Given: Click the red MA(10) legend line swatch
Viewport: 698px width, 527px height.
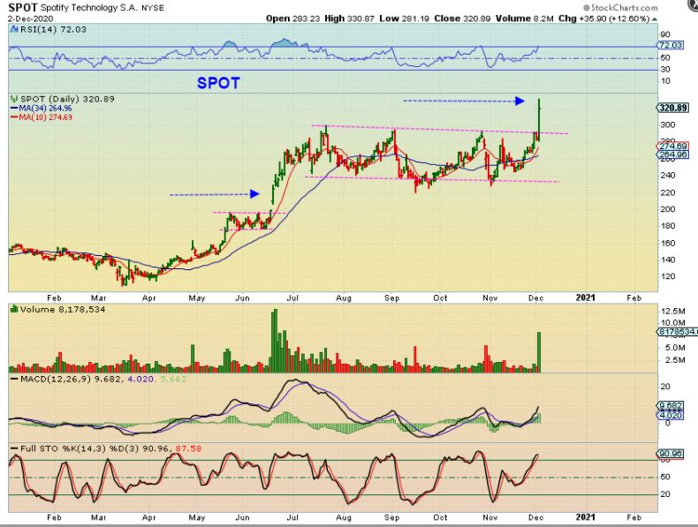Looking at the screenshot, I should coord(13,117).
